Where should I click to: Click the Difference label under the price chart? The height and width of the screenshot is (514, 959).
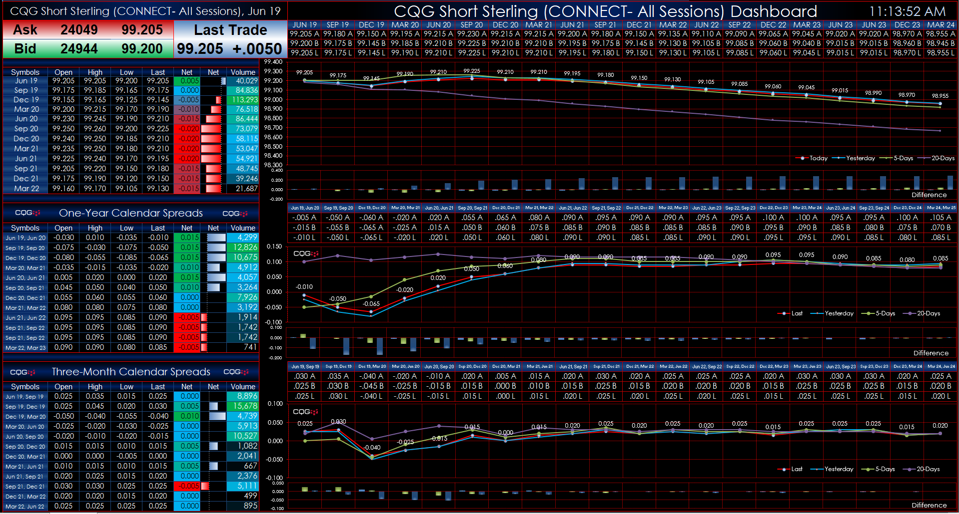click(x=929, y=195)
